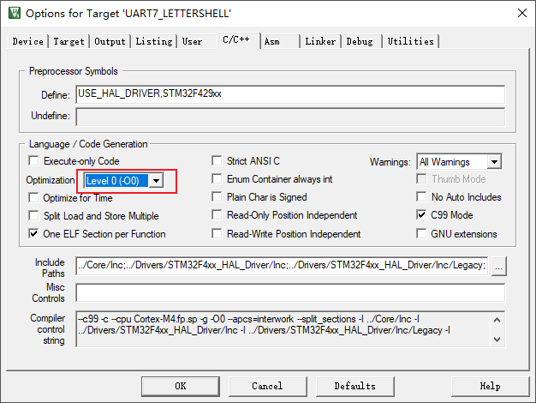
Task: Close the Options for Target dialog
Action: [x=522, y=14]
